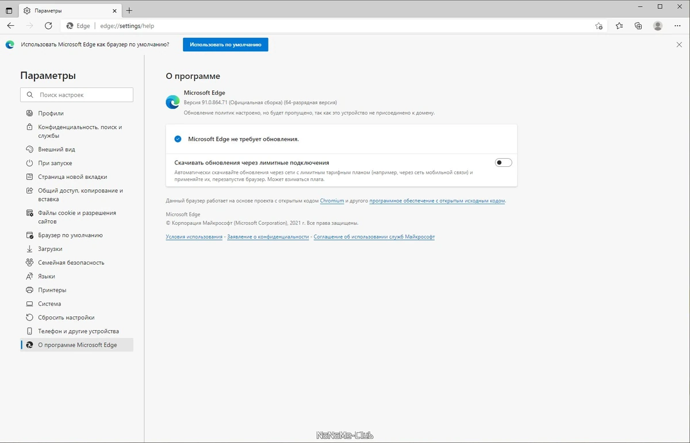Open Соглашение об использовании служб Майкрософт link
The image size is (690, 443).
[x=374, y=237]
